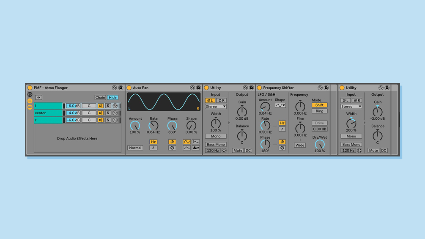Toggle ØR phase invert in Utility with -3.00 dB gain
Screen dimensions: 425x239
pos(357,101)
